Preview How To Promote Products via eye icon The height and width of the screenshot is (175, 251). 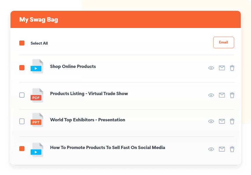(x=211, y=149)
